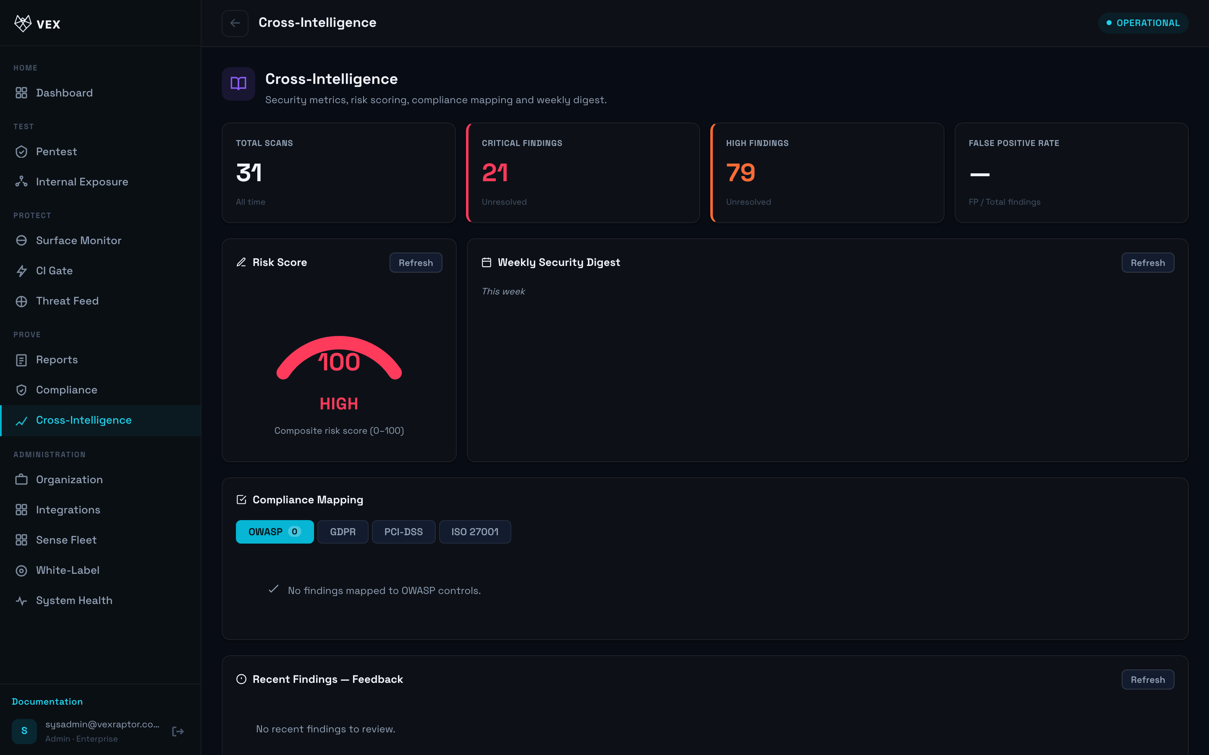The height and width of the screenshot is (755, 1209).
Task: Click 'No recent findings to review' text
Action: click(x=326, y=729)
